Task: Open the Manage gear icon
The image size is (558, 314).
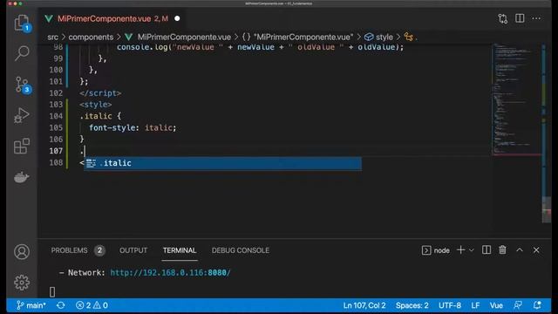Action: 22,283
